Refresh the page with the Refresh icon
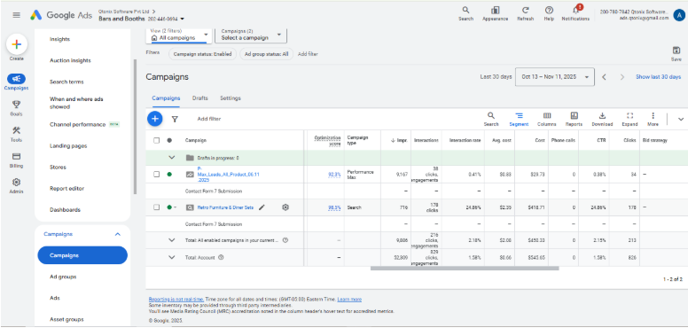Screen dimensions: 688x328 (525, 13)
